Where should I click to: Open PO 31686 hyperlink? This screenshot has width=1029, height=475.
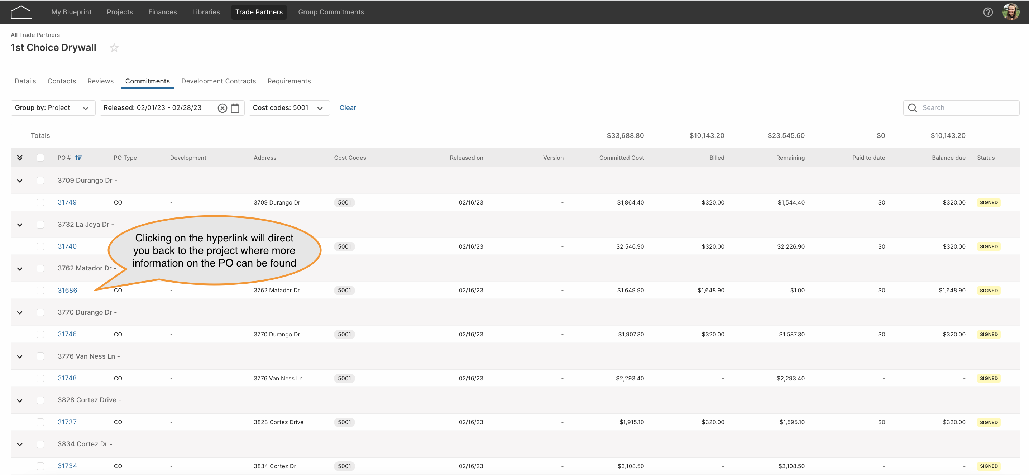(x=67, y=290)
